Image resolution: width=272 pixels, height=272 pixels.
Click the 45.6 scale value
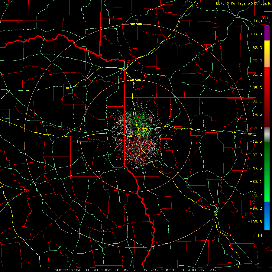pos(257,88)
